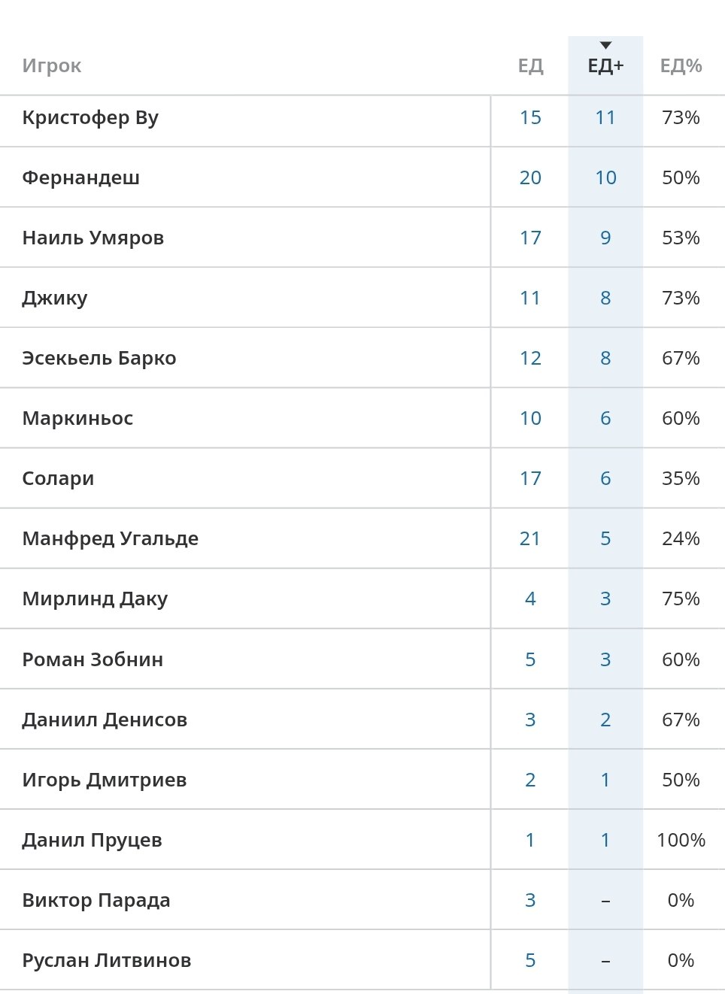Select Руслан Литвинов player name

coord(107,961)
